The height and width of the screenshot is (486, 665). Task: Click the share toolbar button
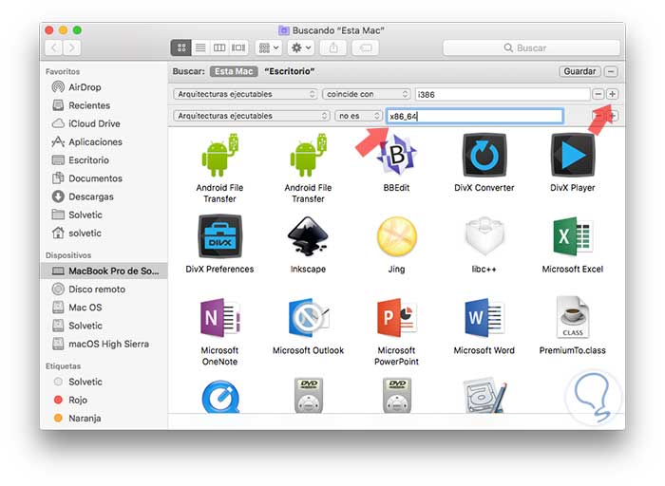[333, 47]
